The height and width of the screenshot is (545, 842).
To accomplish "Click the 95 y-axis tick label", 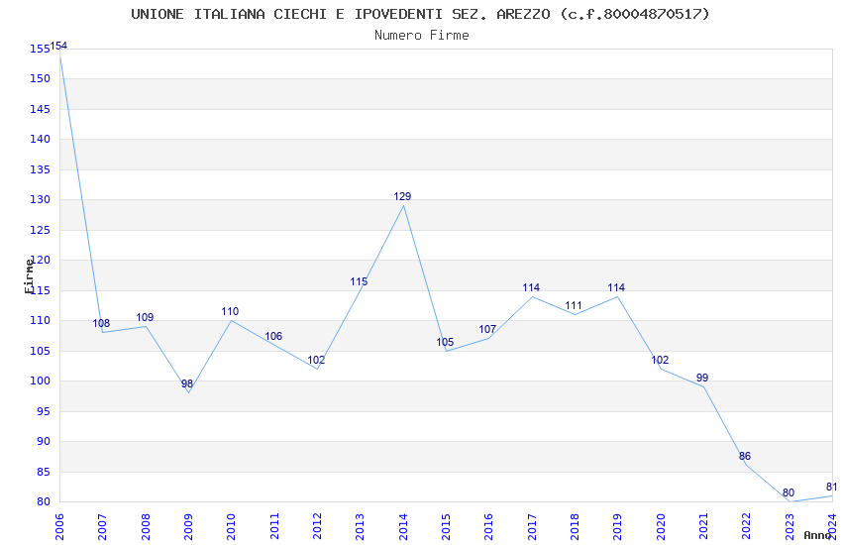I will [x=43, y=411].
